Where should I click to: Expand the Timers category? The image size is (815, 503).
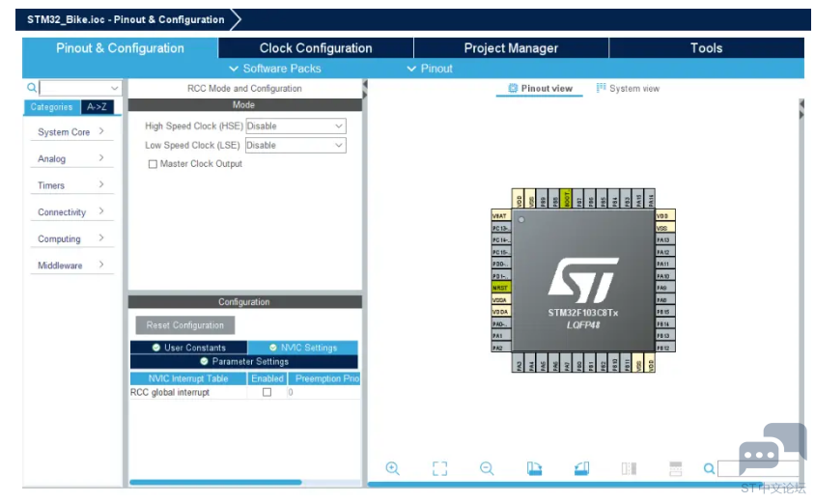point(71,185)
